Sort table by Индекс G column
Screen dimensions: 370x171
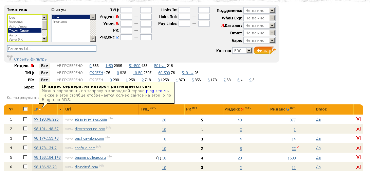pos(280,109)
